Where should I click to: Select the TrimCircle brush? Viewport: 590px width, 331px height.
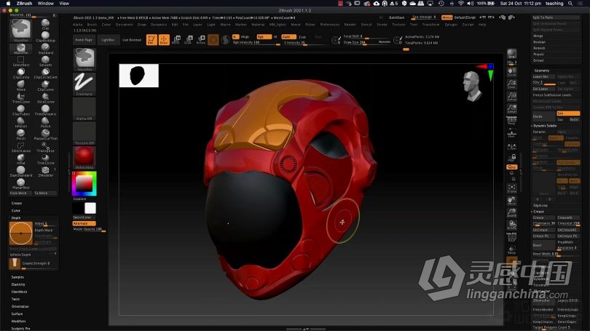(46, 159)
